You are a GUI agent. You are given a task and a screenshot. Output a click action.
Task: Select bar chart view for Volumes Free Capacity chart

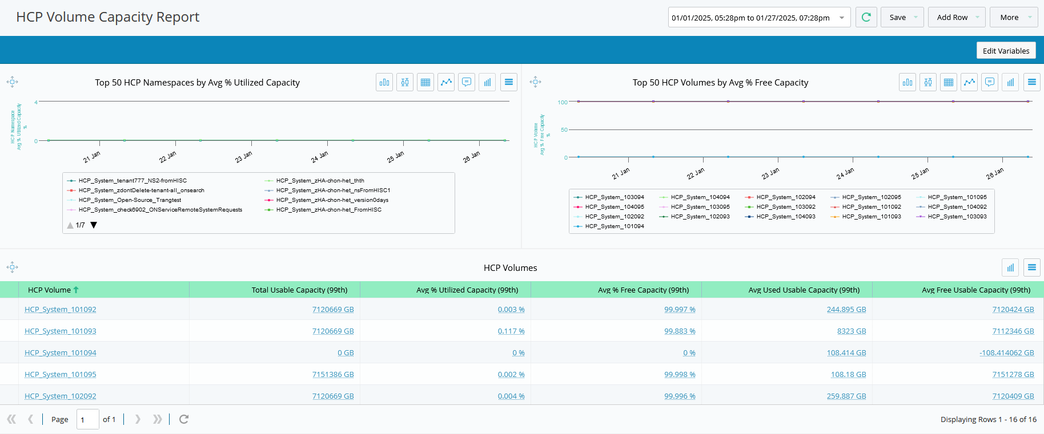(908, 82)
